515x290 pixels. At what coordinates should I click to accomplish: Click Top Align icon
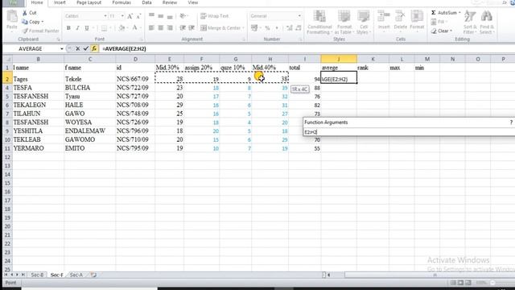coord(151,16)
